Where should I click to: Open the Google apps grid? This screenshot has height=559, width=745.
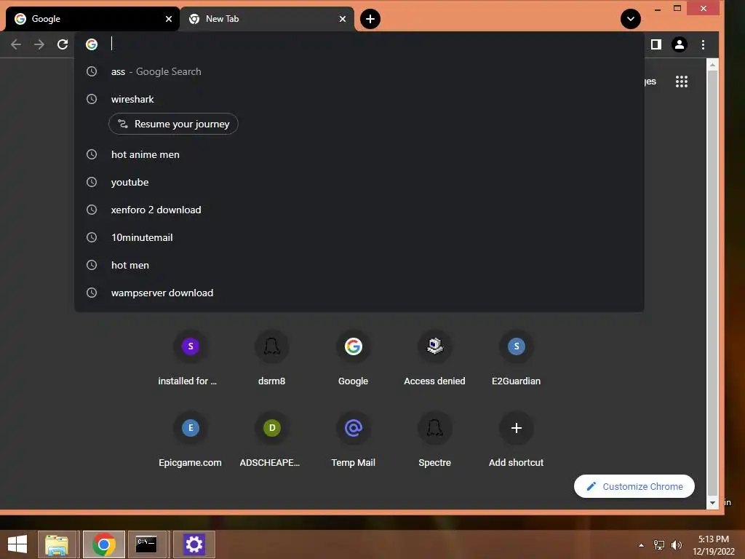pos(682,82)
